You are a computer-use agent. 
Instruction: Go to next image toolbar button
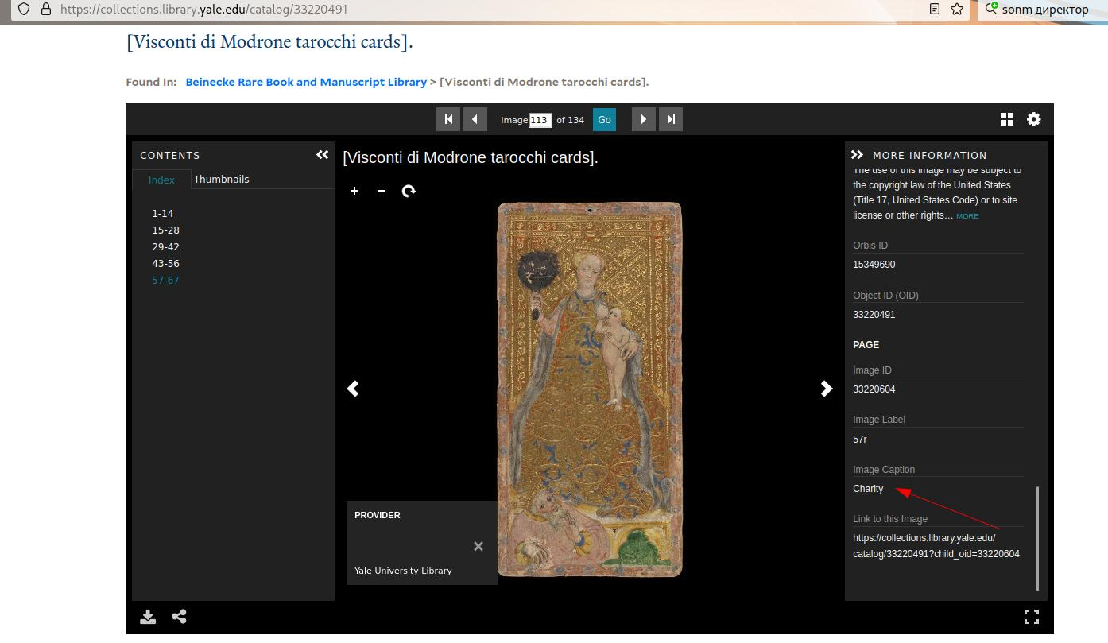pyautogui.click(x=644, y=119)
